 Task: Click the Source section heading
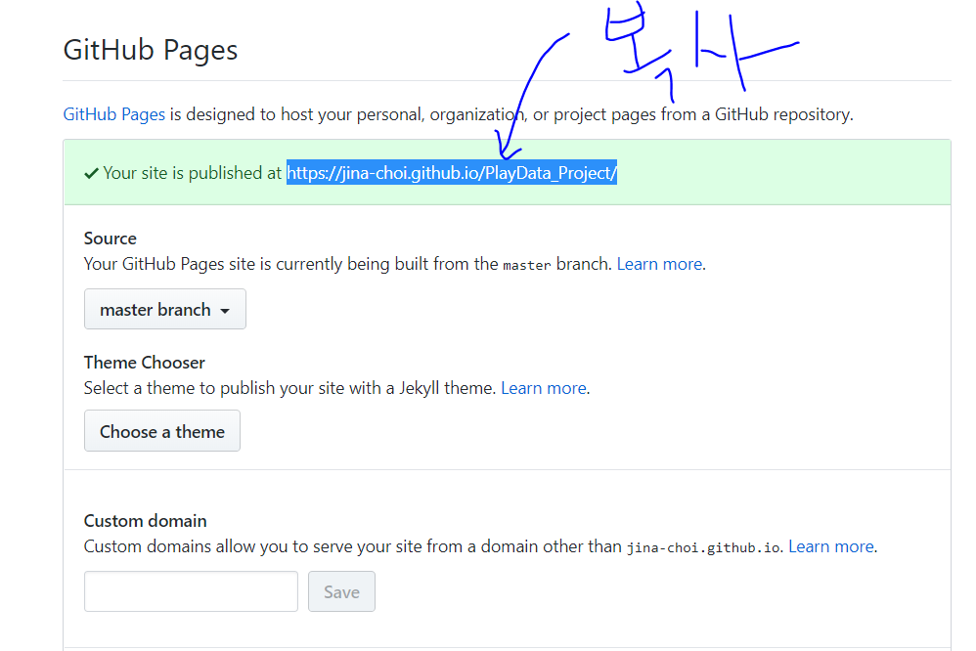(x=111, y=239)
